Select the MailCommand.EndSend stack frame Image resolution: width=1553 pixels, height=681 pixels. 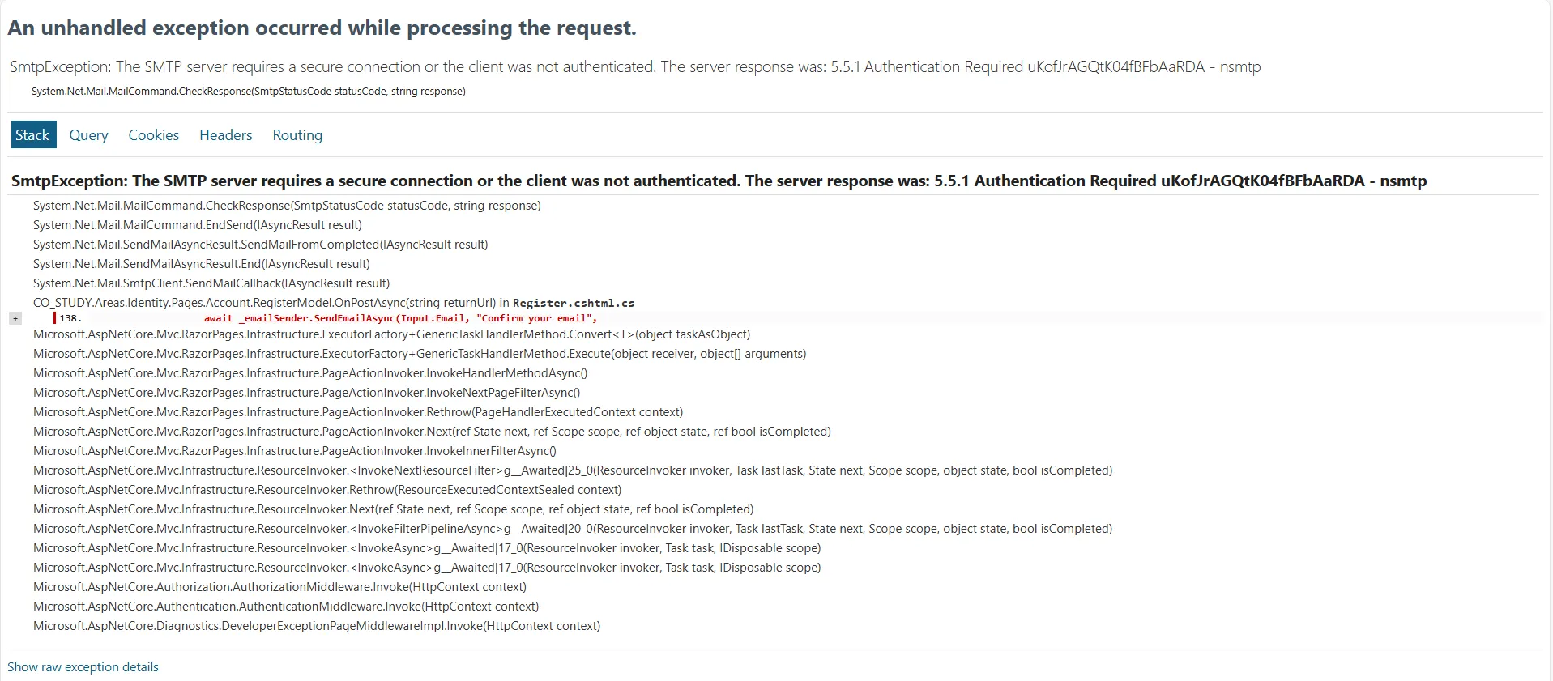tap(198, 225)
